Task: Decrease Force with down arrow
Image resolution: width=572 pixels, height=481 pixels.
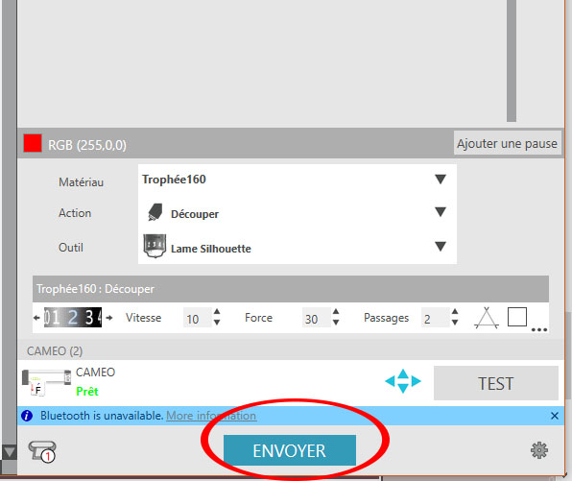Action: click(x=336, y=323)
